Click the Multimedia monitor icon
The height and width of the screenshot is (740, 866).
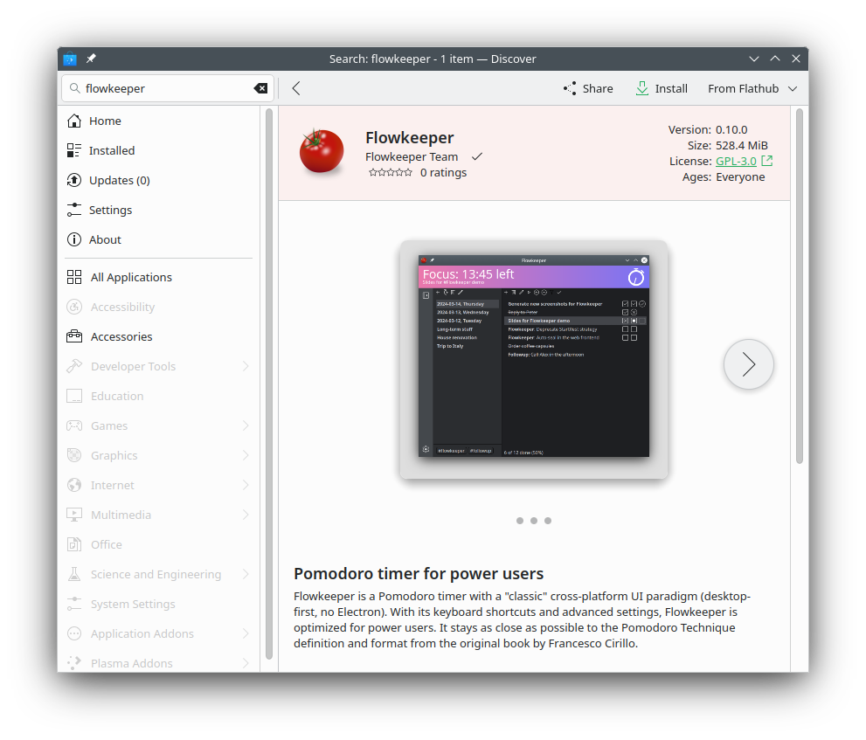click(74, 515)
